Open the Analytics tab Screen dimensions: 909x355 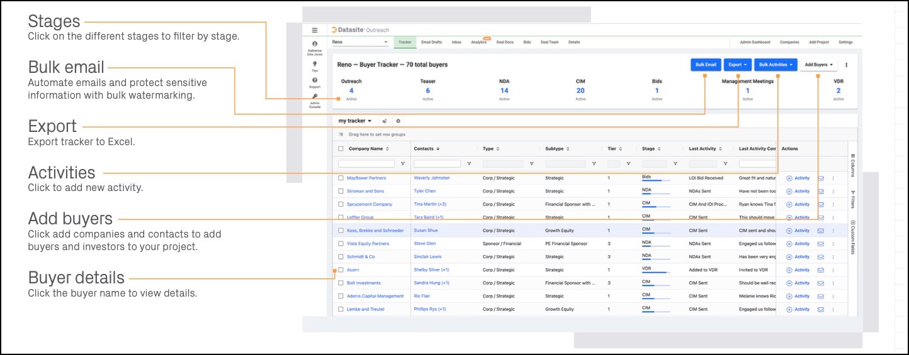pyautogui.click(x=478, y=42)
